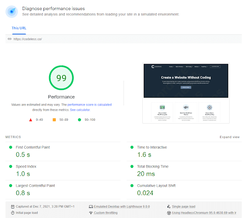Click the 90–100 score range label
The width and height of the screenshot is (247, 218).
tap(90, 120)
